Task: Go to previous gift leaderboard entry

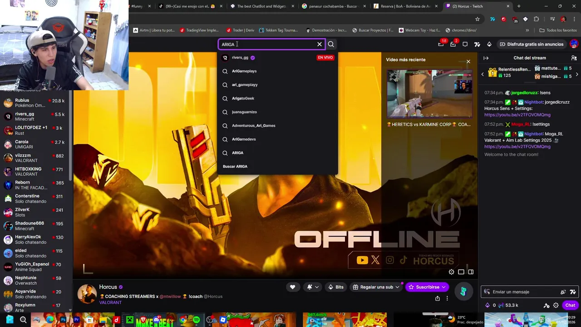Action: click(483, 74)
